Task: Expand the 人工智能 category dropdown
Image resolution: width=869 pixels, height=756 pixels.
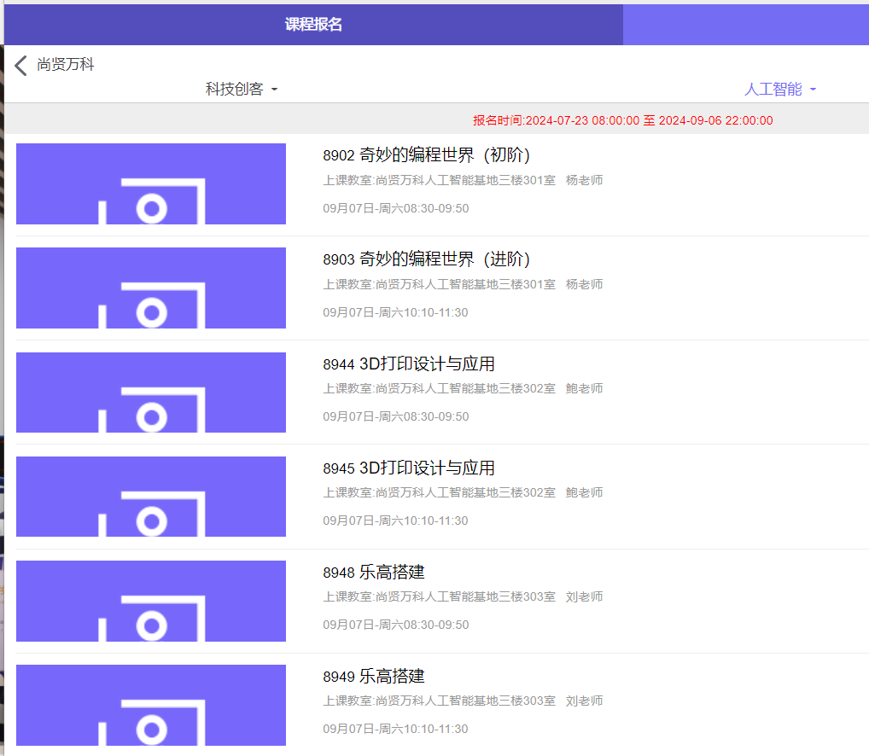Action: (780, 90)
